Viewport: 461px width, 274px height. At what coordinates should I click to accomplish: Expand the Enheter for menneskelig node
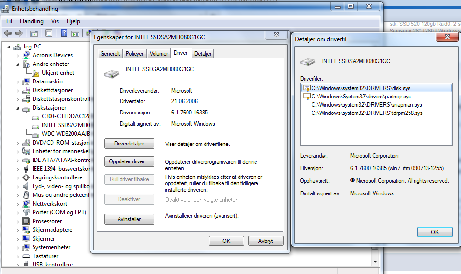[x=17, y=152]
